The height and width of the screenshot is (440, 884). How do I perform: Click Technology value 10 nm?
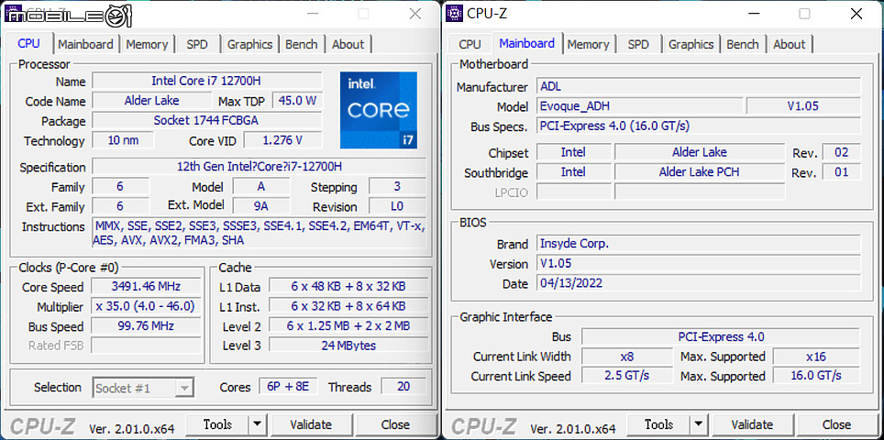123,140
